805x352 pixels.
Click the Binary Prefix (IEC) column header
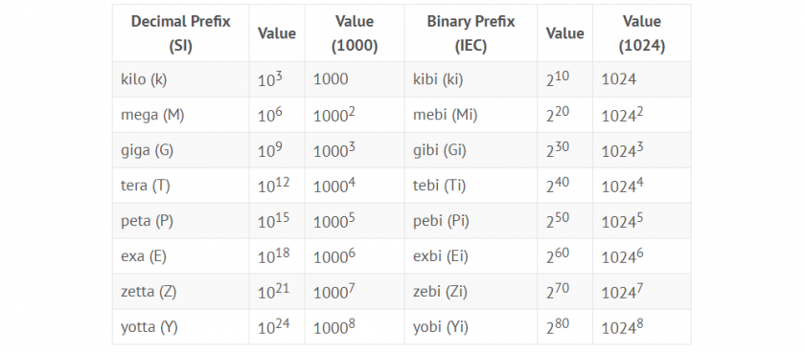471,33
